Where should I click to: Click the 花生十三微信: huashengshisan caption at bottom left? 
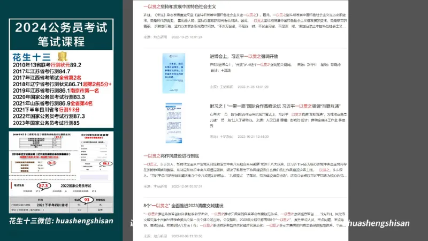pos(61,221)
